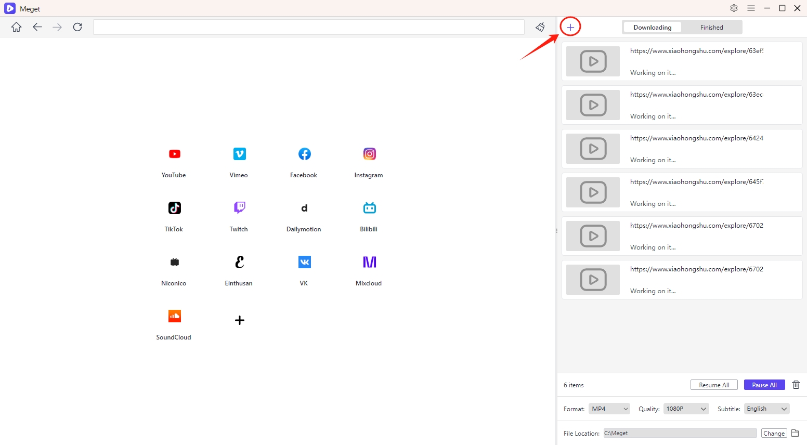
Task: Click Resume All button
Action: click(x=714, y=385)
